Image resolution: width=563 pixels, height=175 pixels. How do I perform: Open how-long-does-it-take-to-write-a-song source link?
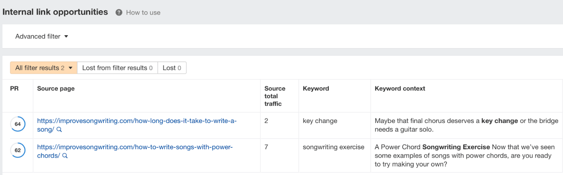137,121
